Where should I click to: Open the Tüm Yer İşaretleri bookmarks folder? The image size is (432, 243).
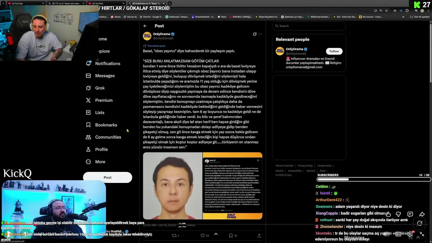tap(420, 17)
